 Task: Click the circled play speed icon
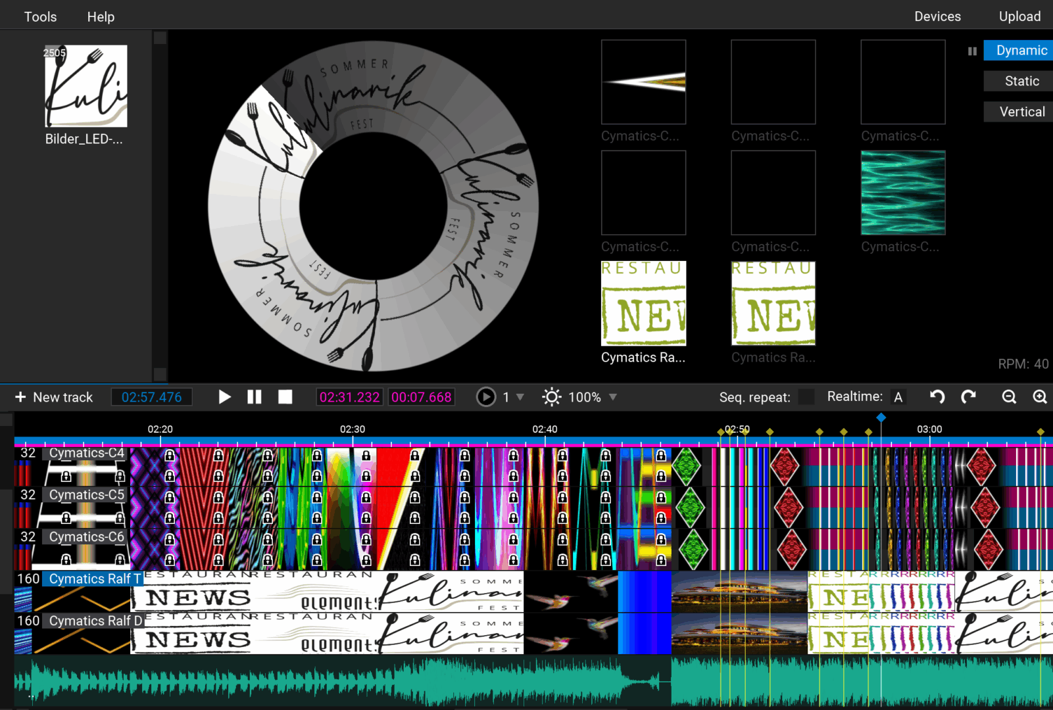(x=486, y=397)
